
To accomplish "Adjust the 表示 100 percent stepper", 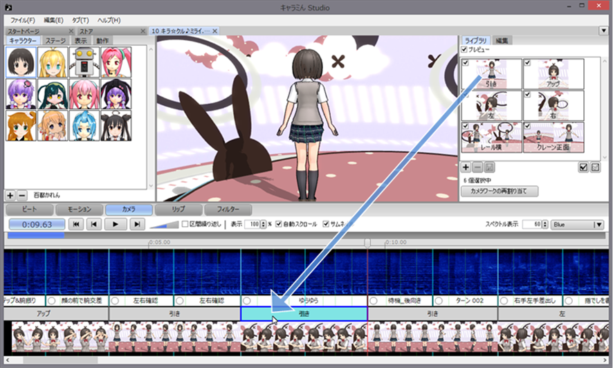I will (x=263, y=224).
